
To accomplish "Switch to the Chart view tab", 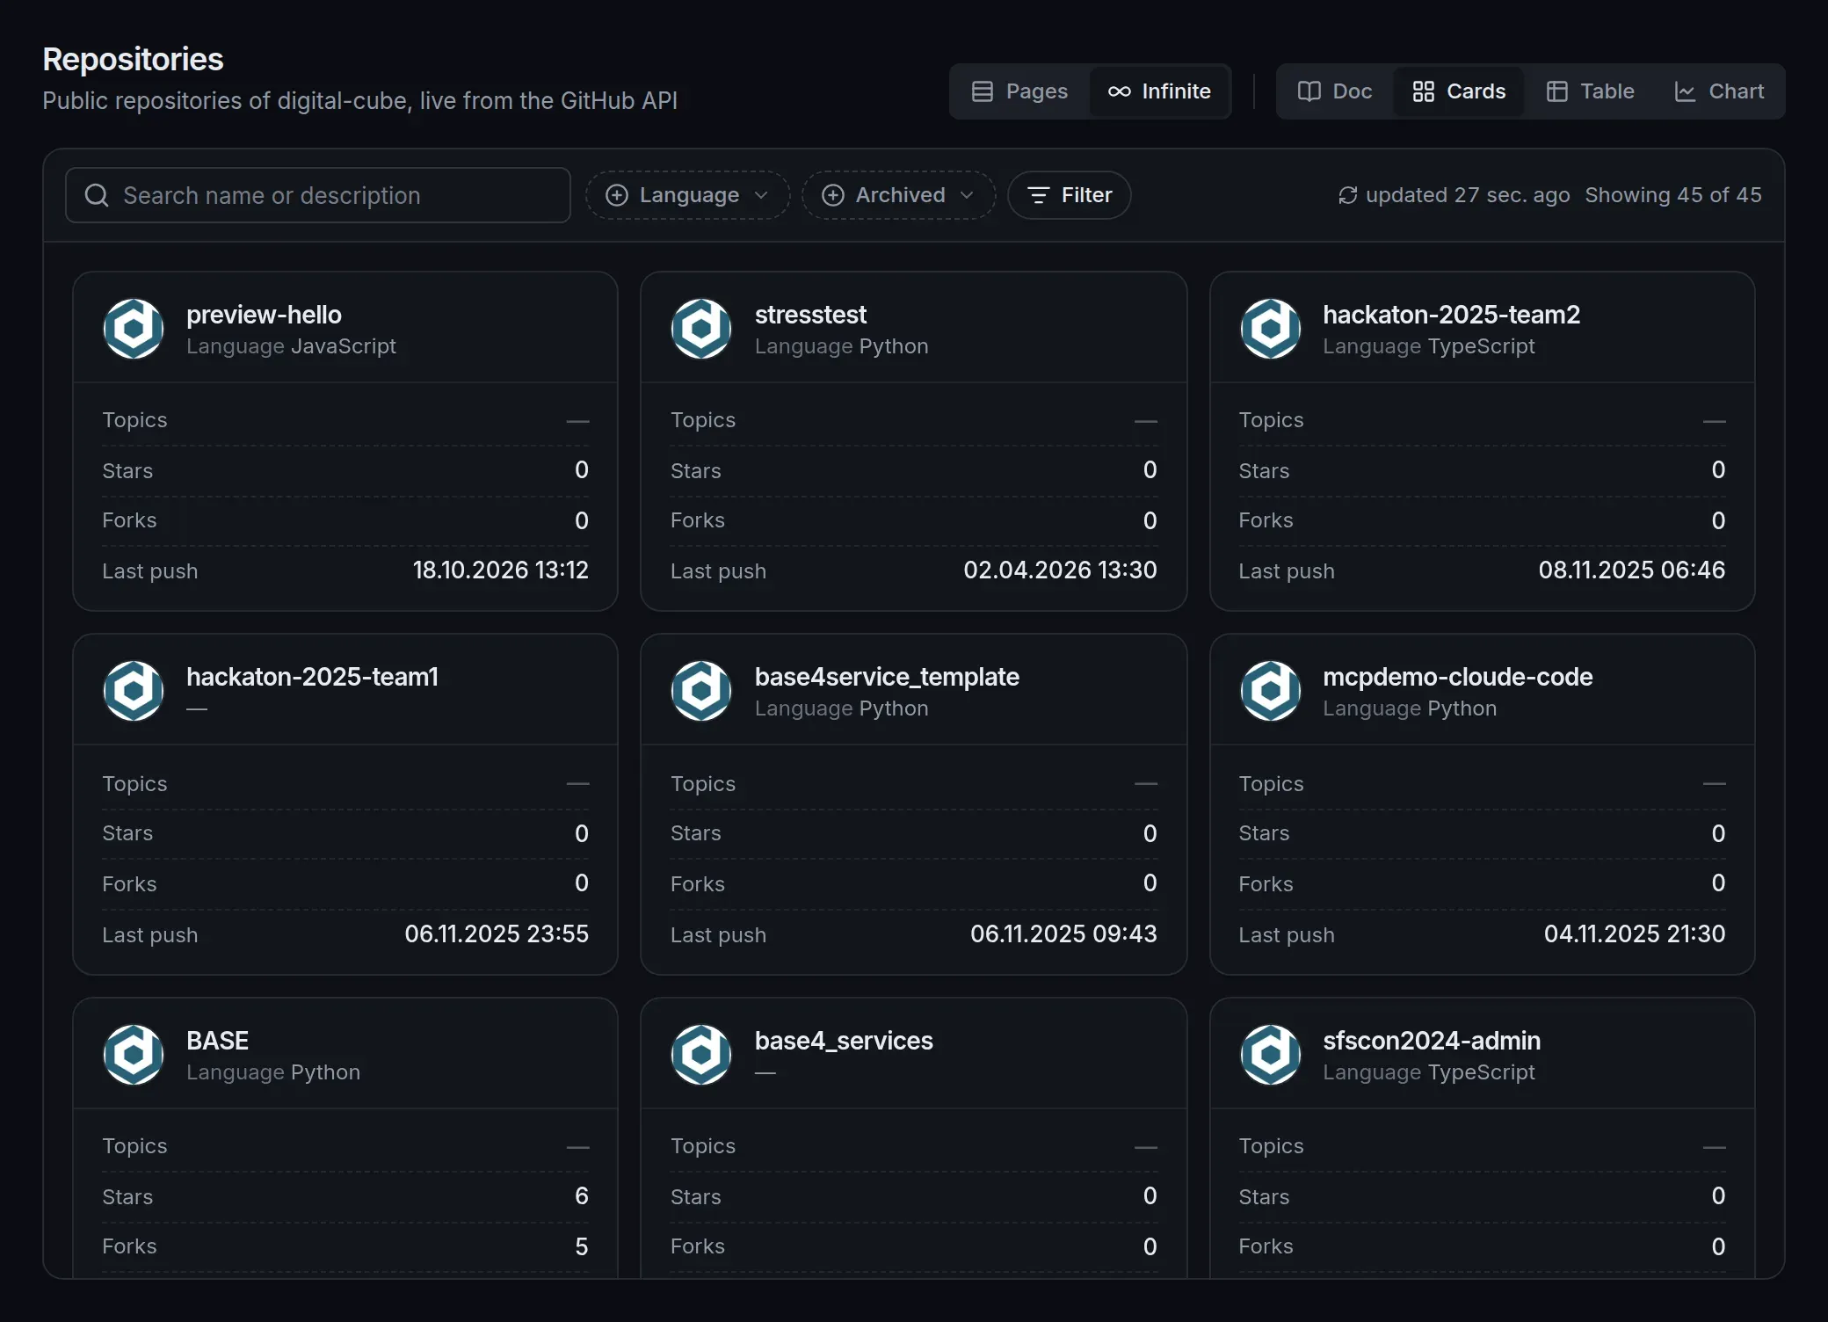I will pyautogui.click(x=1719, y=91).
